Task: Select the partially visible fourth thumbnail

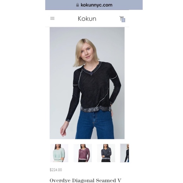Action: tap(125, 153)
